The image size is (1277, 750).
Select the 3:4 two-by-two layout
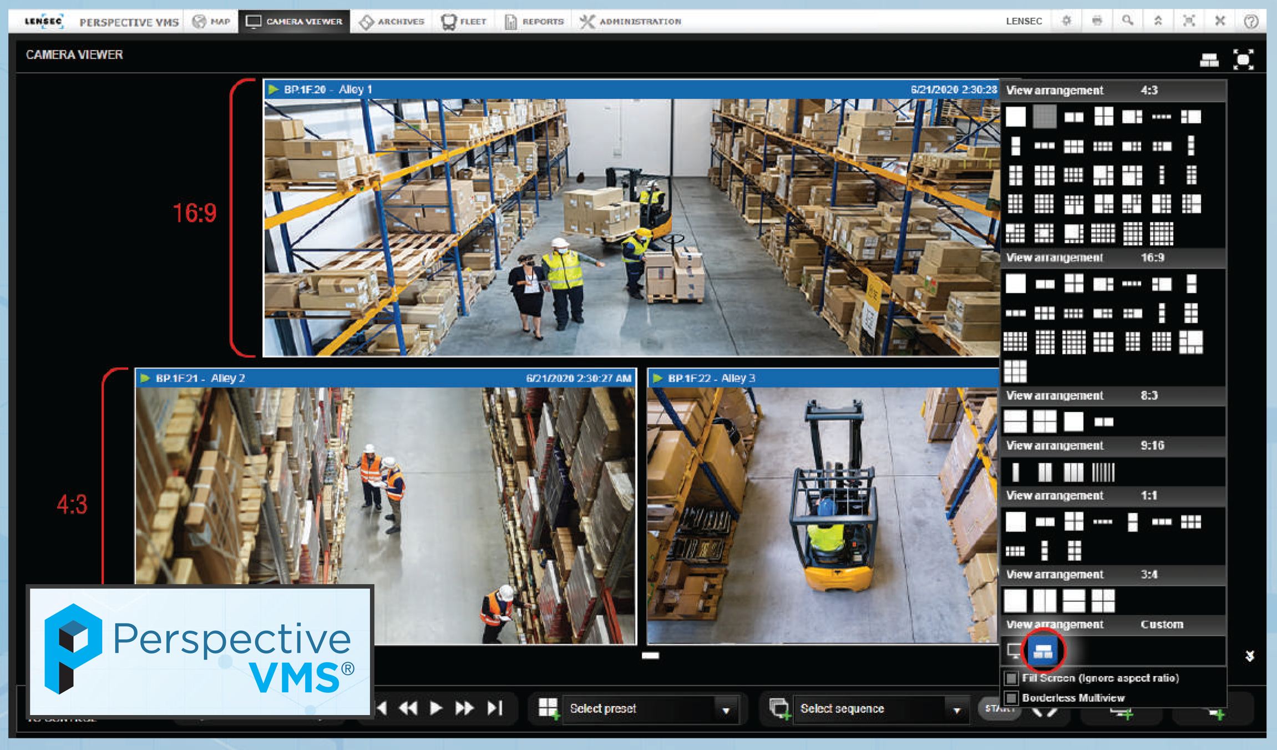(1103, 601)
